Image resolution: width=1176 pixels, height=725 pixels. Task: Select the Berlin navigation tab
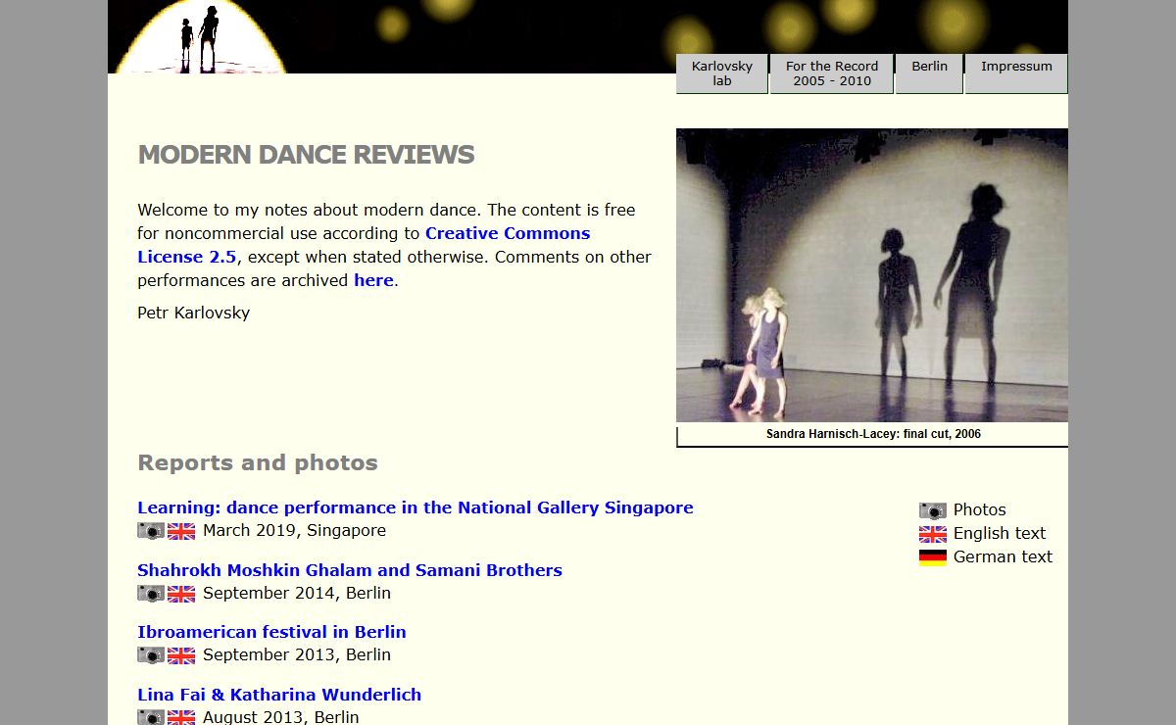(x=929, y=73)
